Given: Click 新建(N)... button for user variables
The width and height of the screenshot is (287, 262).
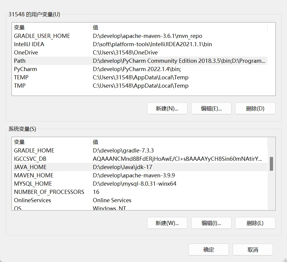Looking at the screenshot, I should (x=167, y=108).
